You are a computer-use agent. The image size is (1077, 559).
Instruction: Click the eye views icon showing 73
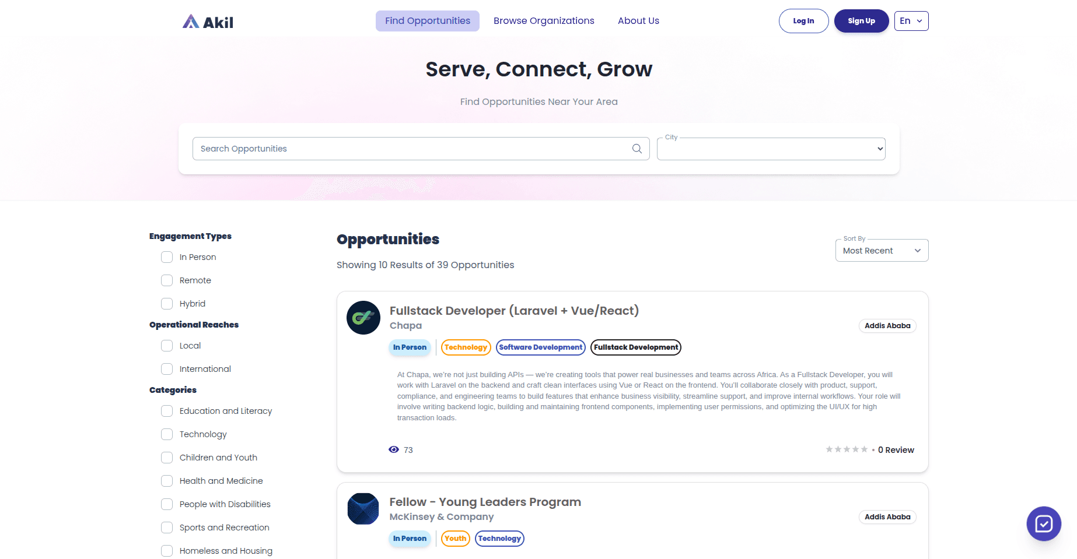point(394,449)
